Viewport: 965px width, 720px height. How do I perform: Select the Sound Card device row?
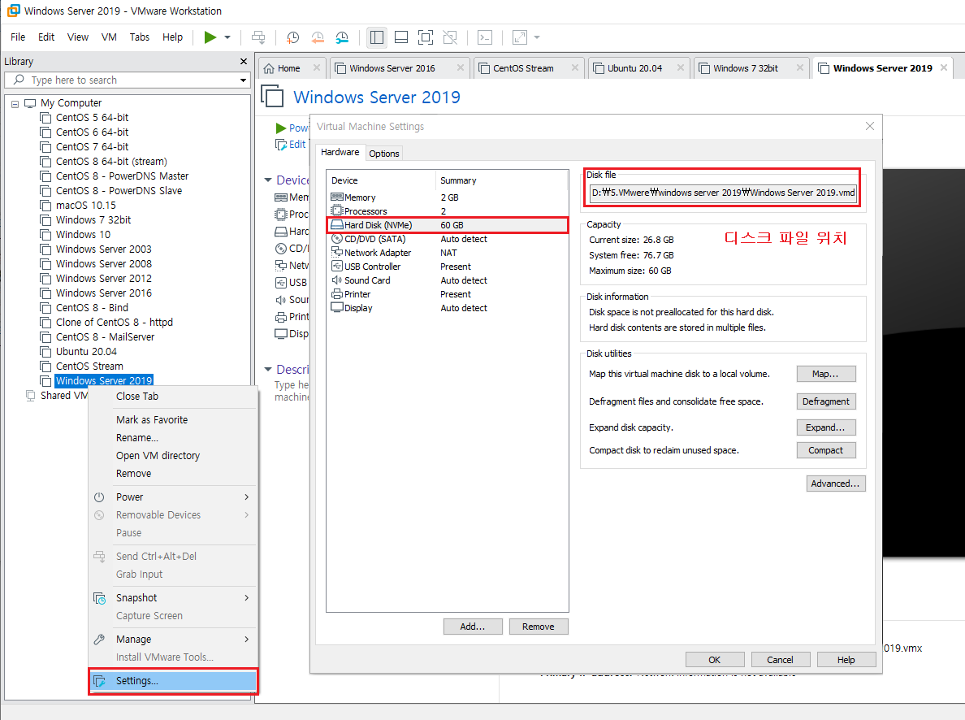click(448, 280)
